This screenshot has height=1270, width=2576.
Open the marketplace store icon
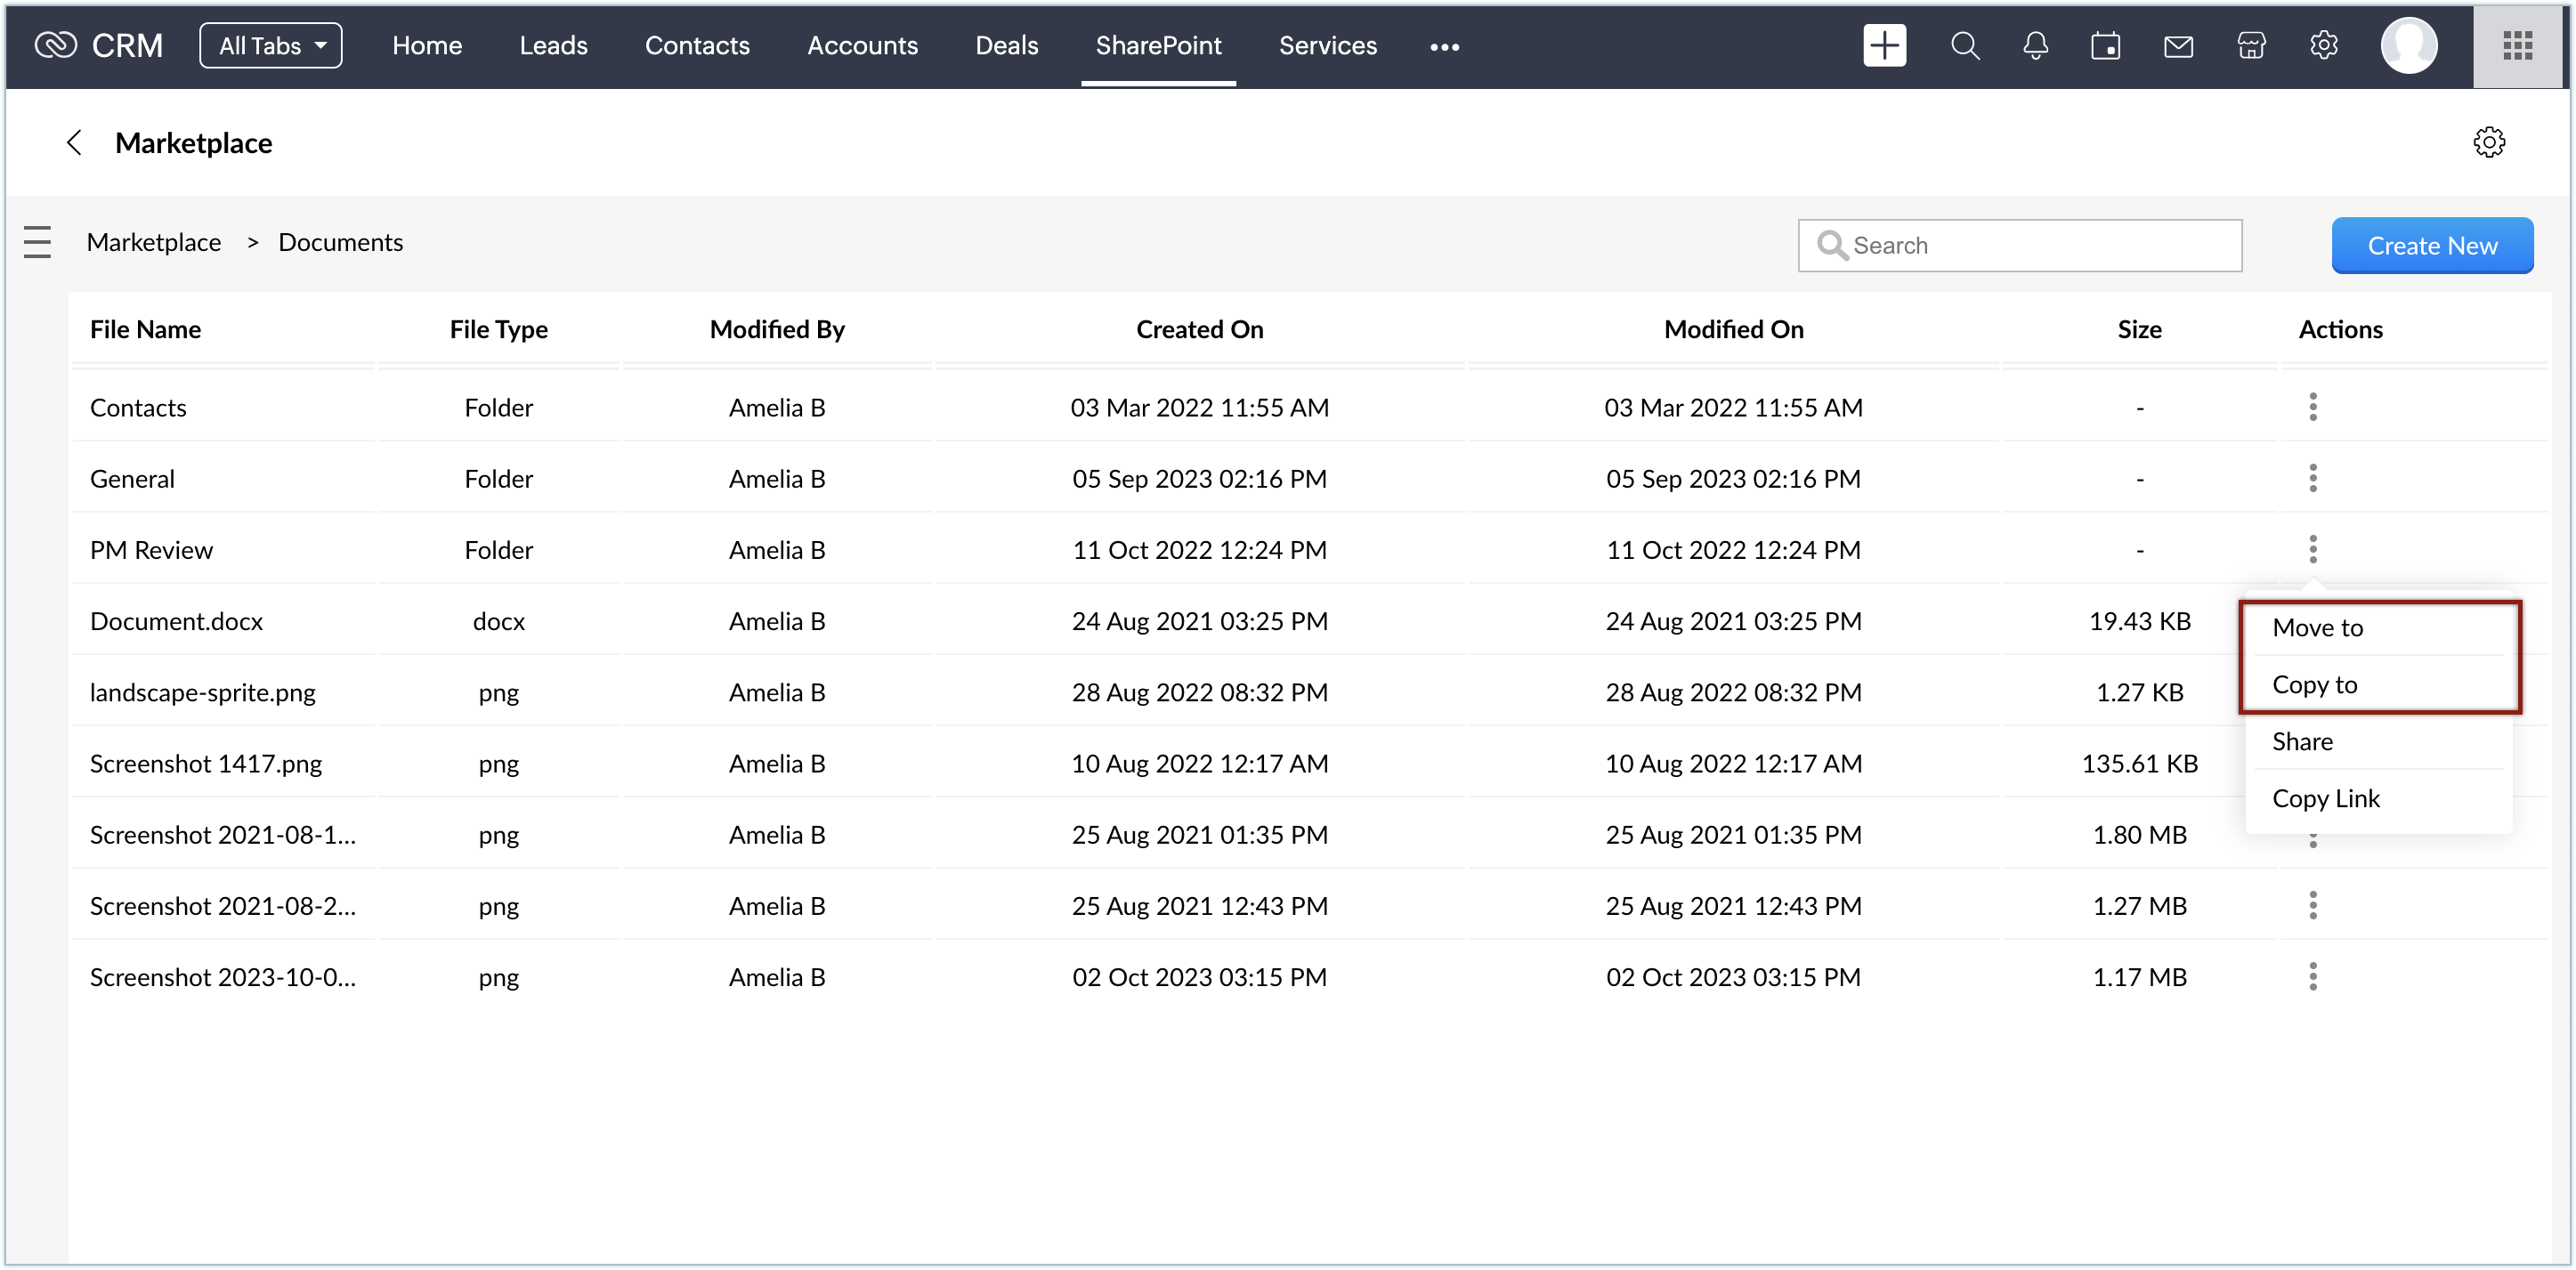(x=2251, y=46)
